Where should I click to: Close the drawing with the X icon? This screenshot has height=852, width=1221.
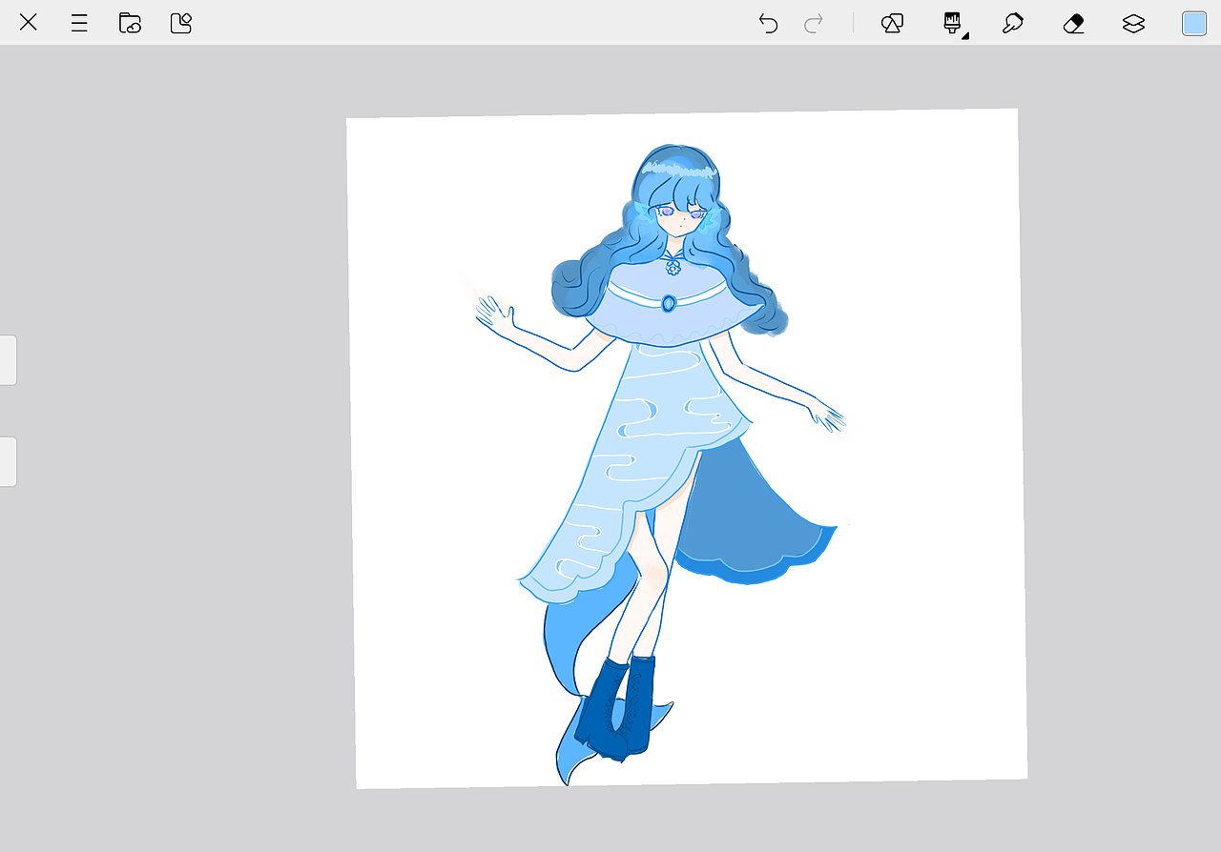point(29,23)
